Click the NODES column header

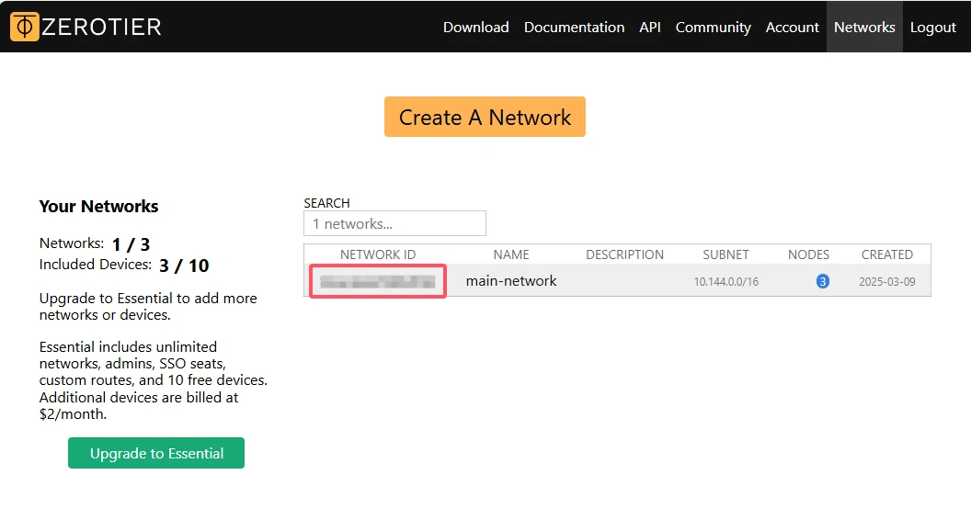[808, 254]
